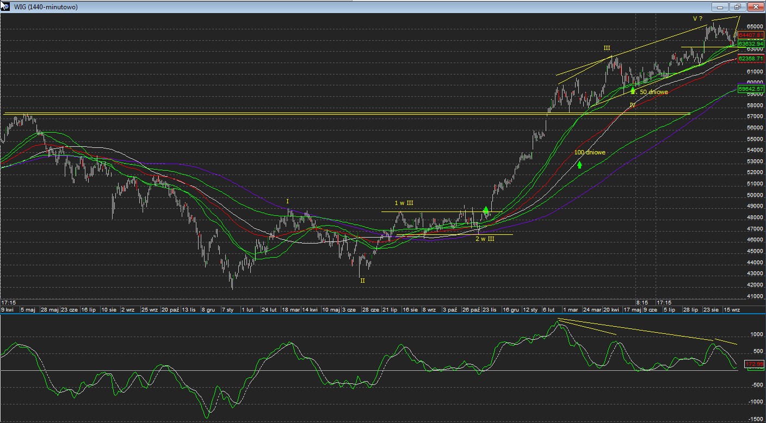Select the oscillator value label 172.99
This screenshot has height=423, width=766.
coord(755,363)
